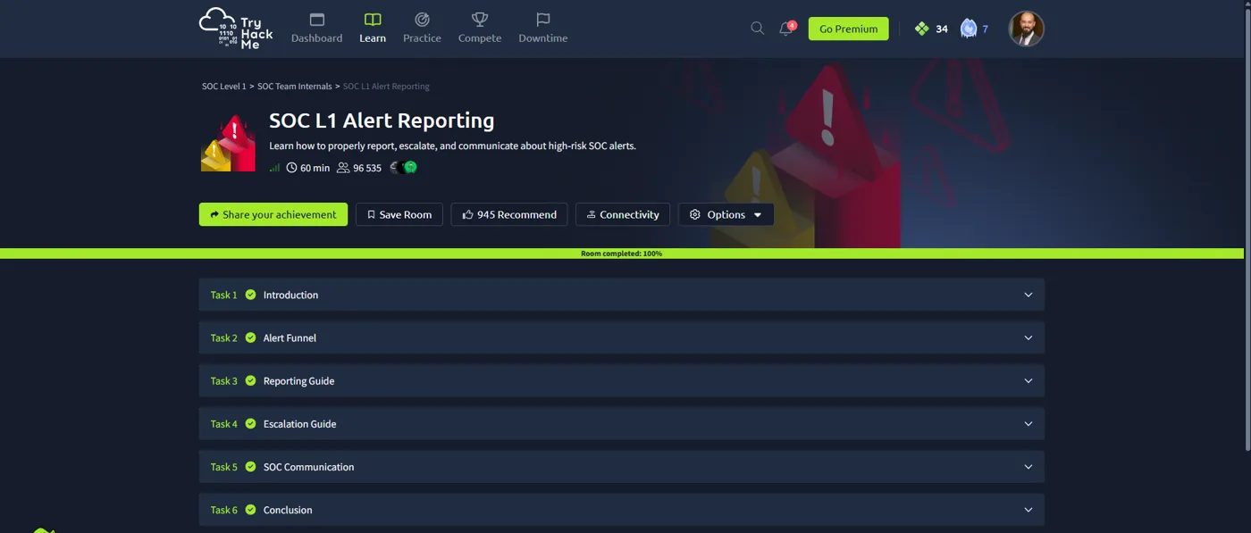1251x533 pixels.
Task: Click the room envelope alert image
Action: pyautogui.click(x=228, y=143)
